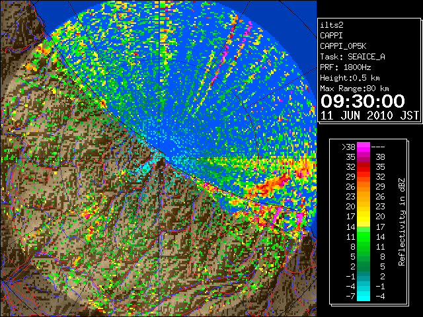Screen dimensions: 423x317
Task: Click the radar site at crosshair center
Action: pos(160,158)
